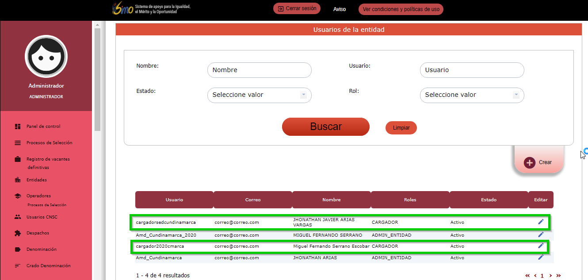Image resolution: width=588 pixels, height=280 pixels.
Task: Open Registro de vacantes definitivas
Action: (x=48, y=159)
